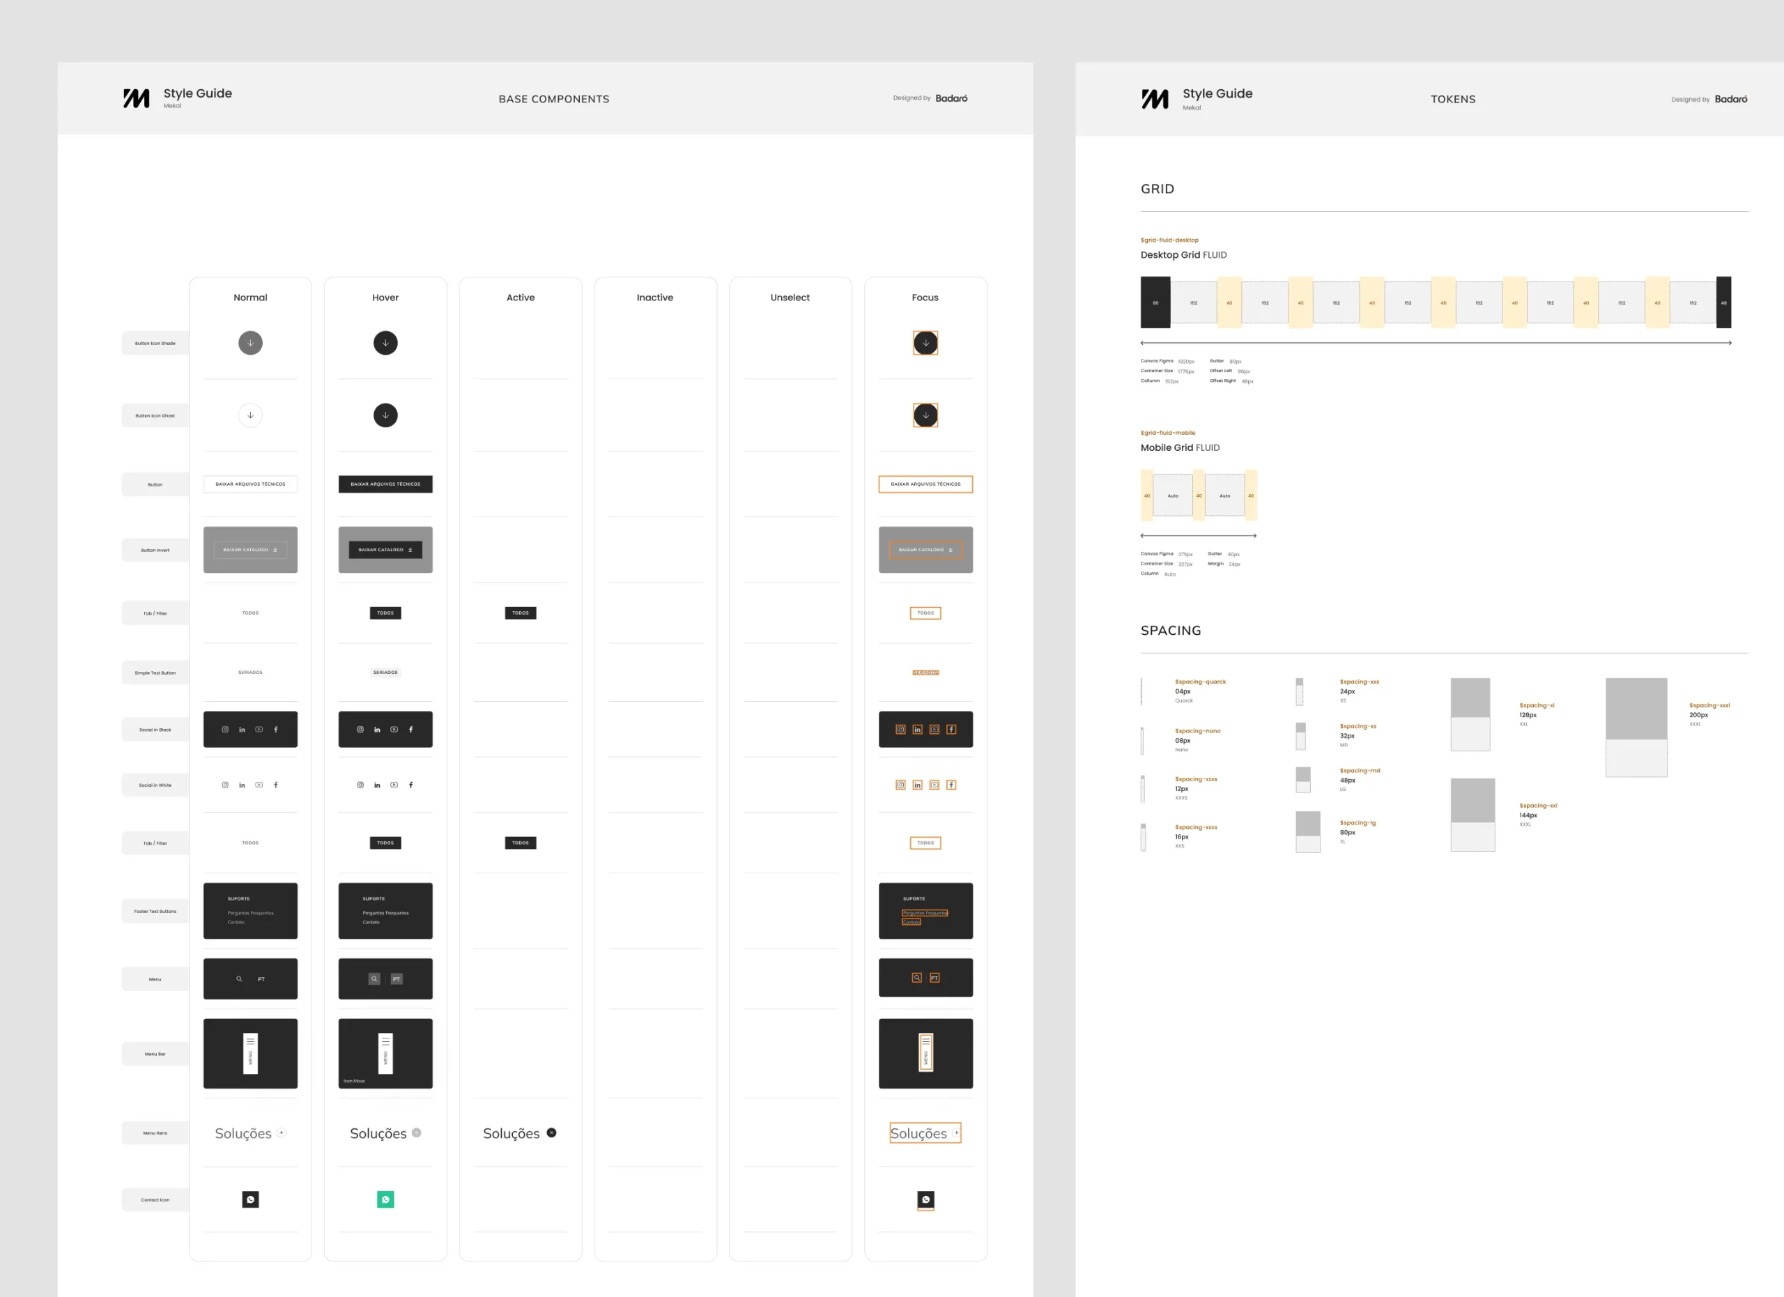
Task: Click Button Icon Shade arrow in Hover column
Action: 385,343
